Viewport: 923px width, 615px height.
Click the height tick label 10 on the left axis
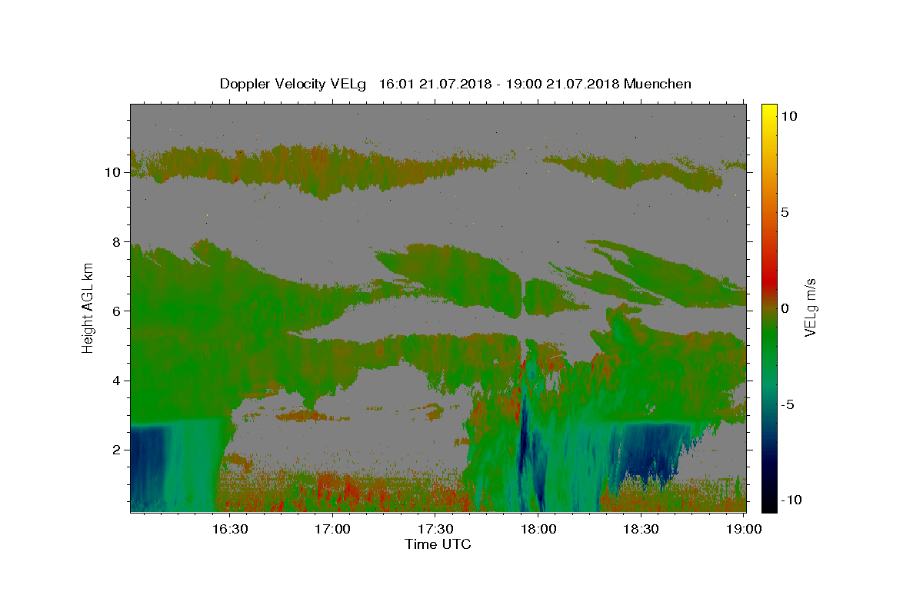(114, 172)
